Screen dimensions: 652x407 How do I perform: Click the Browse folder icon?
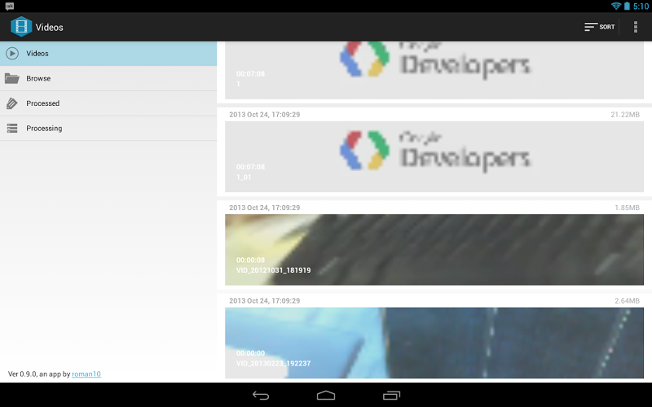pos(12,78)
